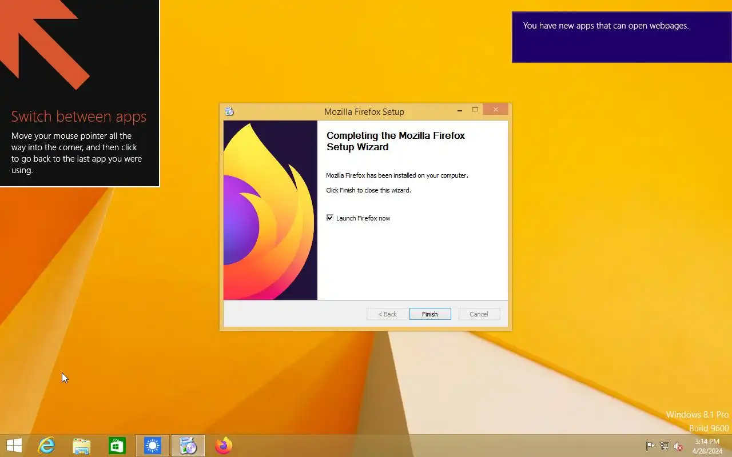
Task: Minimize the Mozilla Firefox Setup window
Action: tap(460, 110)
